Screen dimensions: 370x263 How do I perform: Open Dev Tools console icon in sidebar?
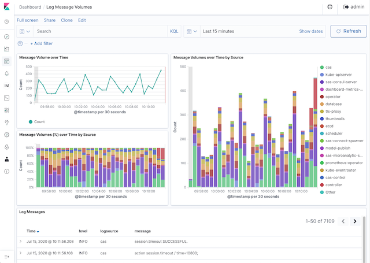(x=6, y=98)
